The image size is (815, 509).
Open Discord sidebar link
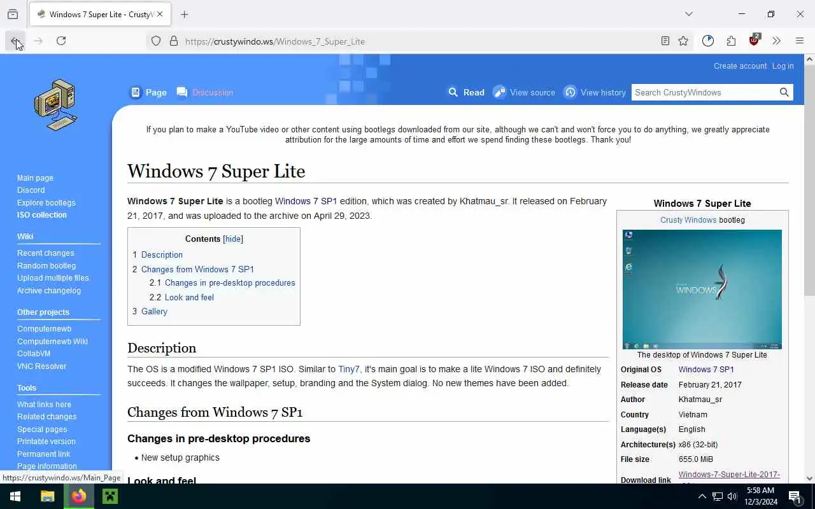point(31,190)
